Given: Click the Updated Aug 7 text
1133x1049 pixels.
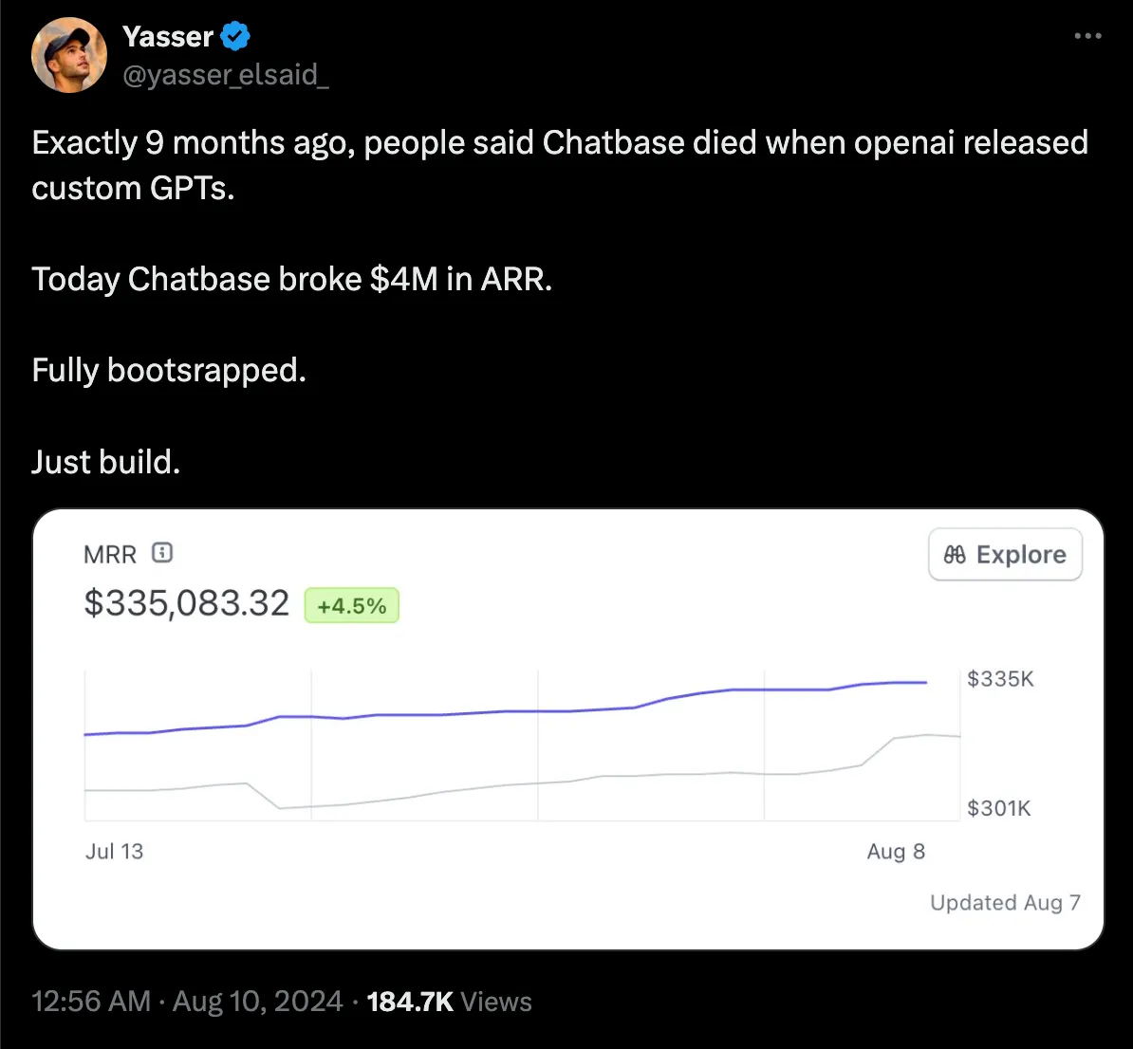Looking at the screenshot, I should click(1005, 902).
